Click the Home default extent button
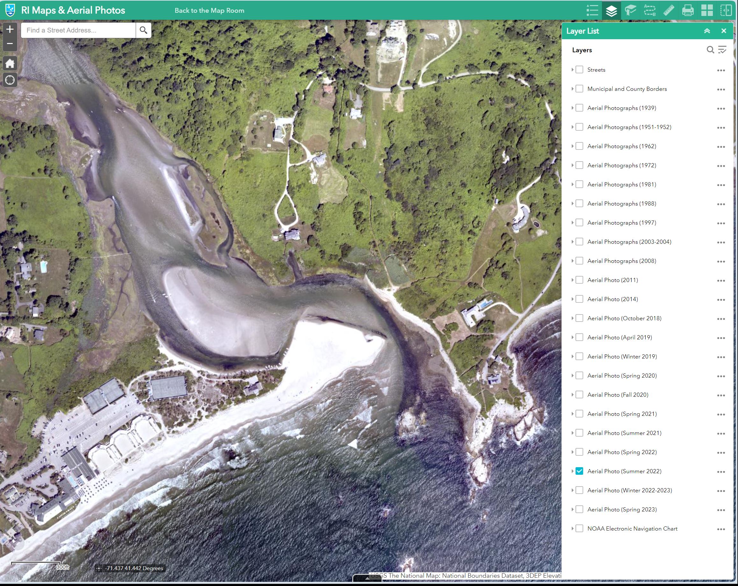The height and width of the screenshot is (586, 738). 10,63
